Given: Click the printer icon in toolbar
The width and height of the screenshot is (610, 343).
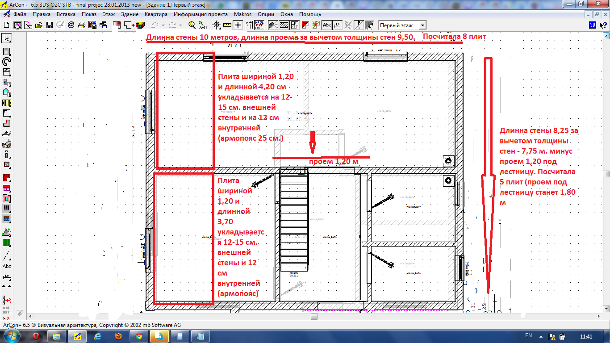Looking at the screenshot, I should [82, 25].
